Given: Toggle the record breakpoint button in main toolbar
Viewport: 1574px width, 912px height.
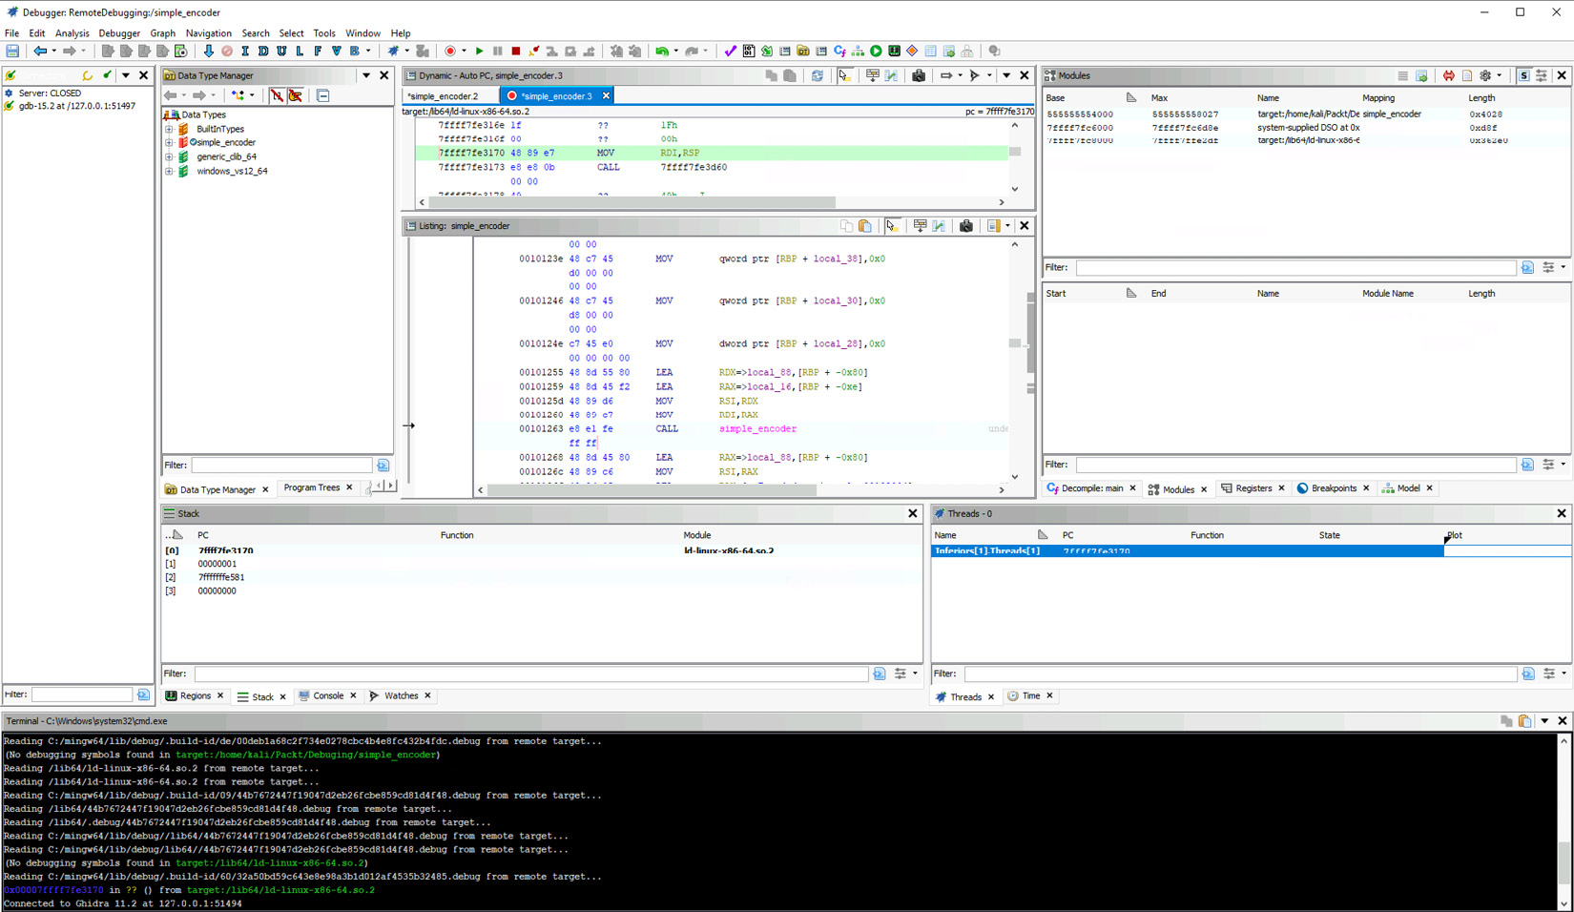Looking at the screenshot, I should tap(450, 52).
